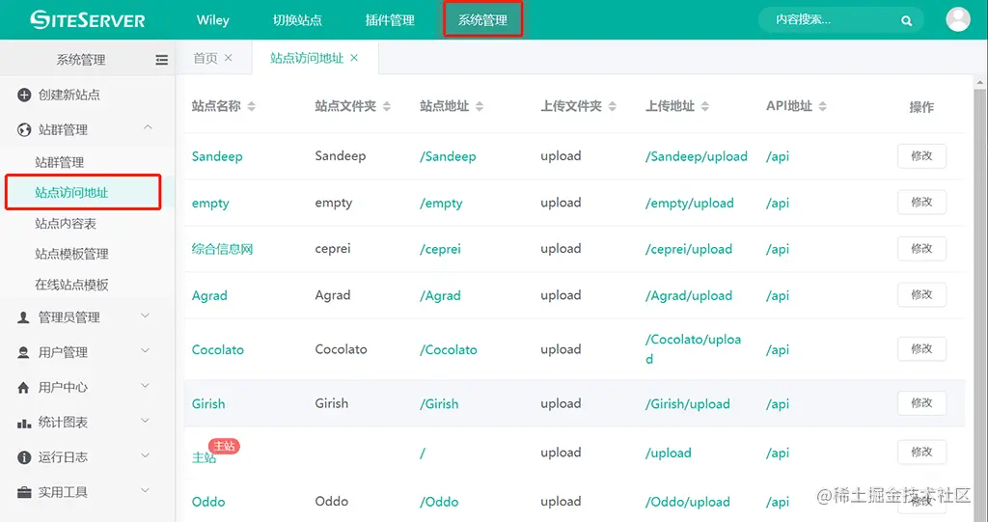
Task: Click the info icon beside 运行日志
Action: click(x=24, y=457)
